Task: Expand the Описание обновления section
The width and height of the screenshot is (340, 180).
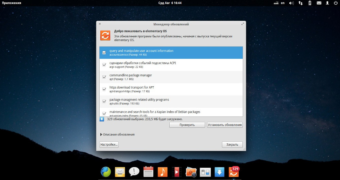Action: pos(117,134)
